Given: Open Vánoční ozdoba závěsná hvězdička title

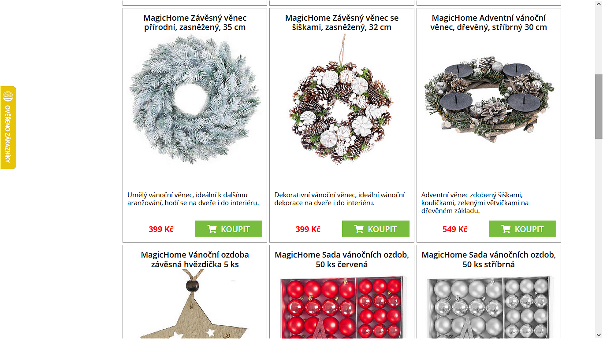Looking at the screenshot, I should point(195,259).
